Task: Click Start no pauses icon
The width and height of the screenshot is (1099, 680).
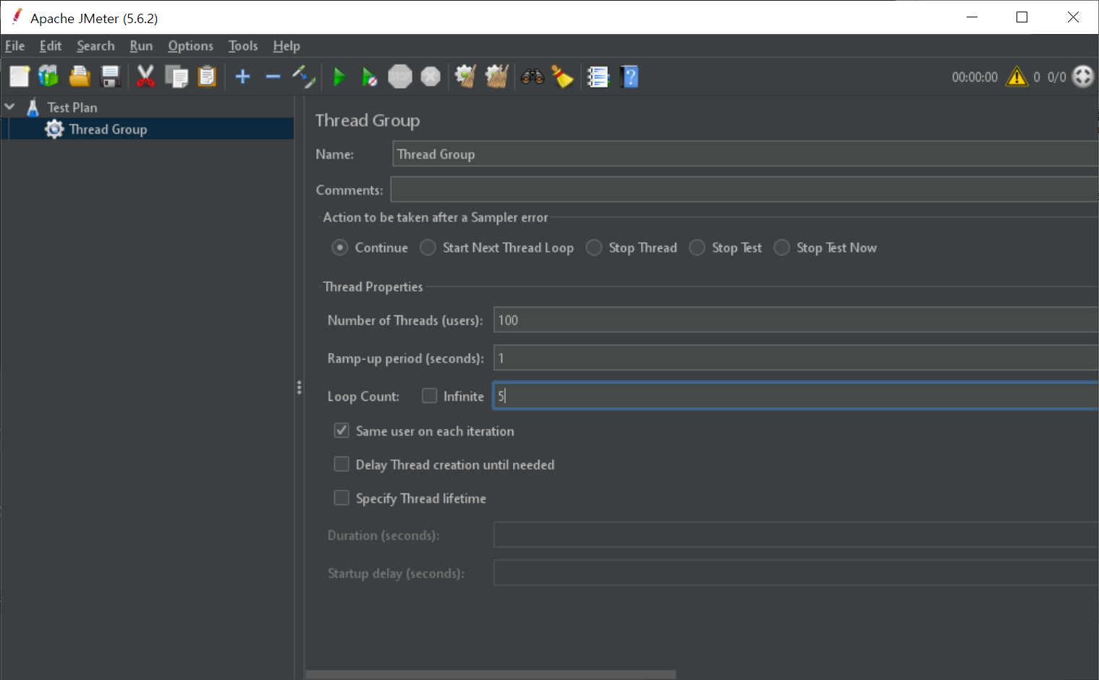Action: [369, 76]
